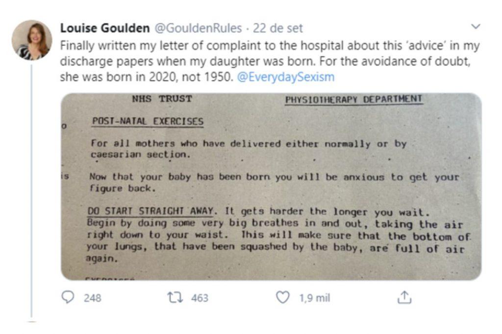
Task: Click the reply speech bubble icon
Action: [x=69, y=297]
